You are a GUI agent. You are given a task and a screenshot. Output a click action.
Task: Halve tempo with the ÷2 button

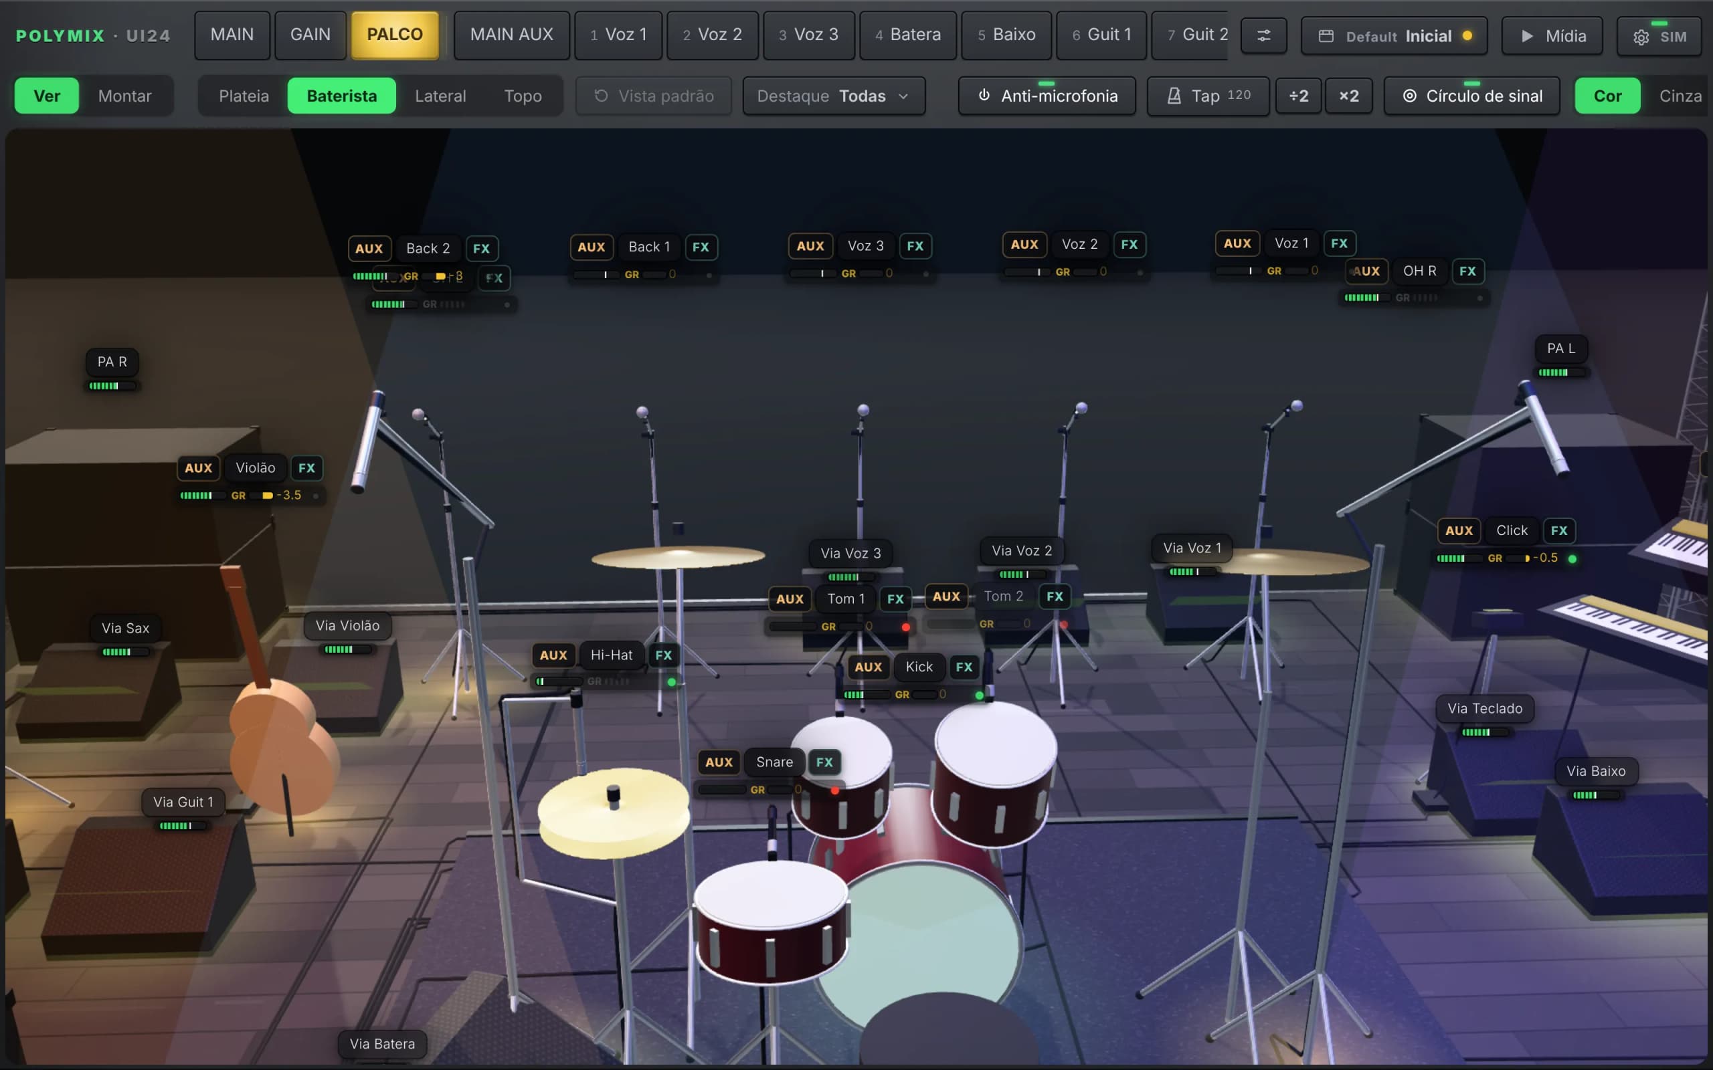click(1298, 96)
